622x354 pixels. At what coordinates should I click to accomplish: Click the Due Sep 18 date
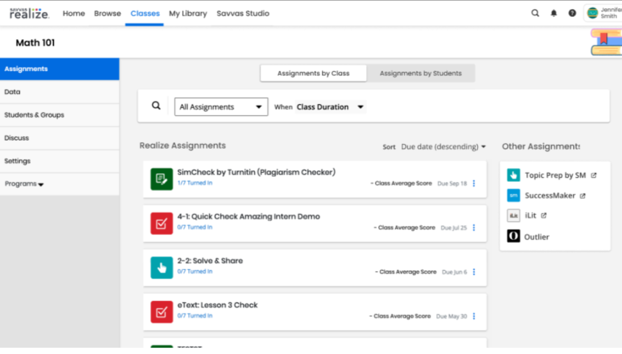click(x=452, y=184)
